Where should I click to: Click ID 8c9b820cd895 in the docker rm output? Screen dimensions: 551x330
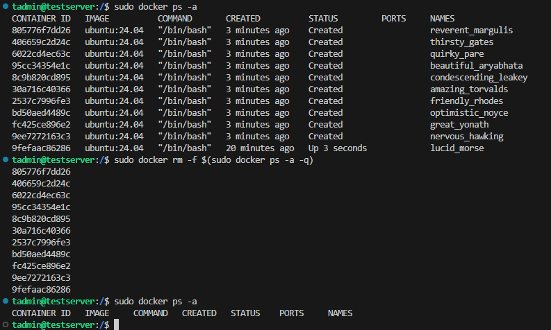41,219
